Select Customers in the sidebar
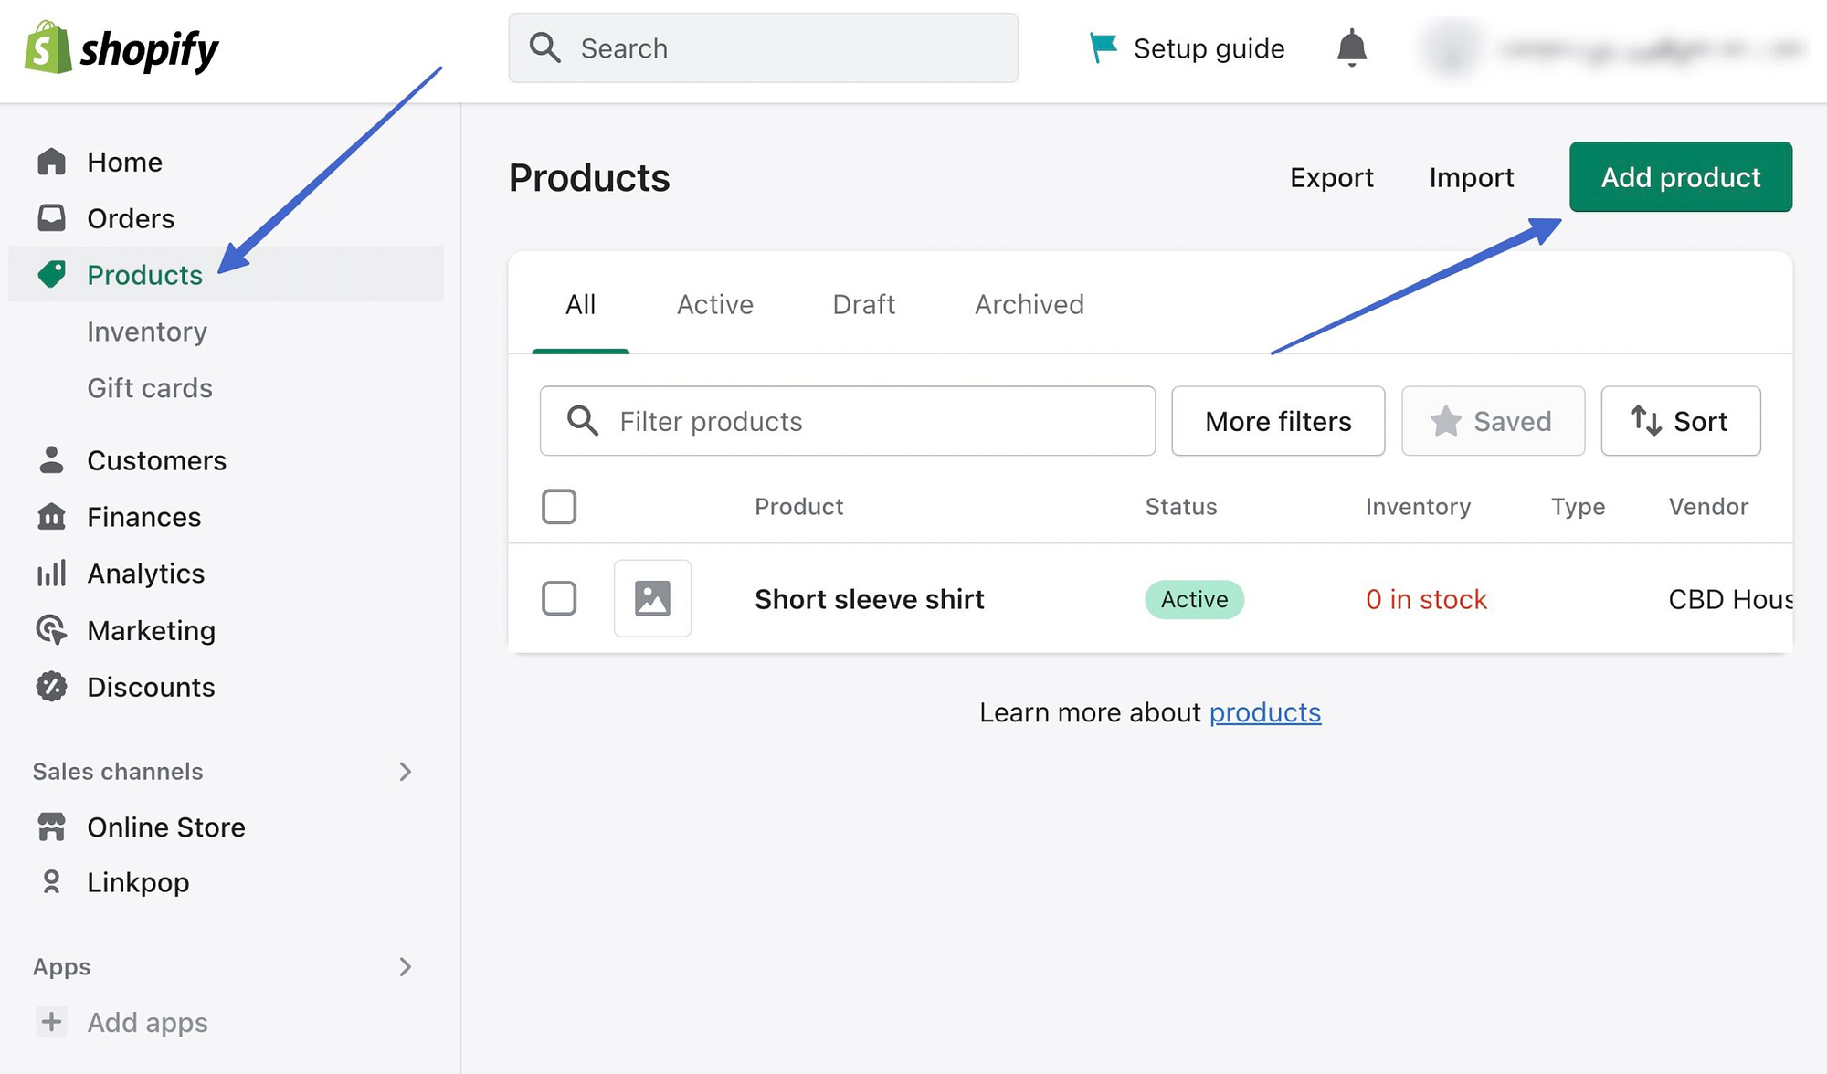The image size is (1827, 1074). tap(156, 460)
